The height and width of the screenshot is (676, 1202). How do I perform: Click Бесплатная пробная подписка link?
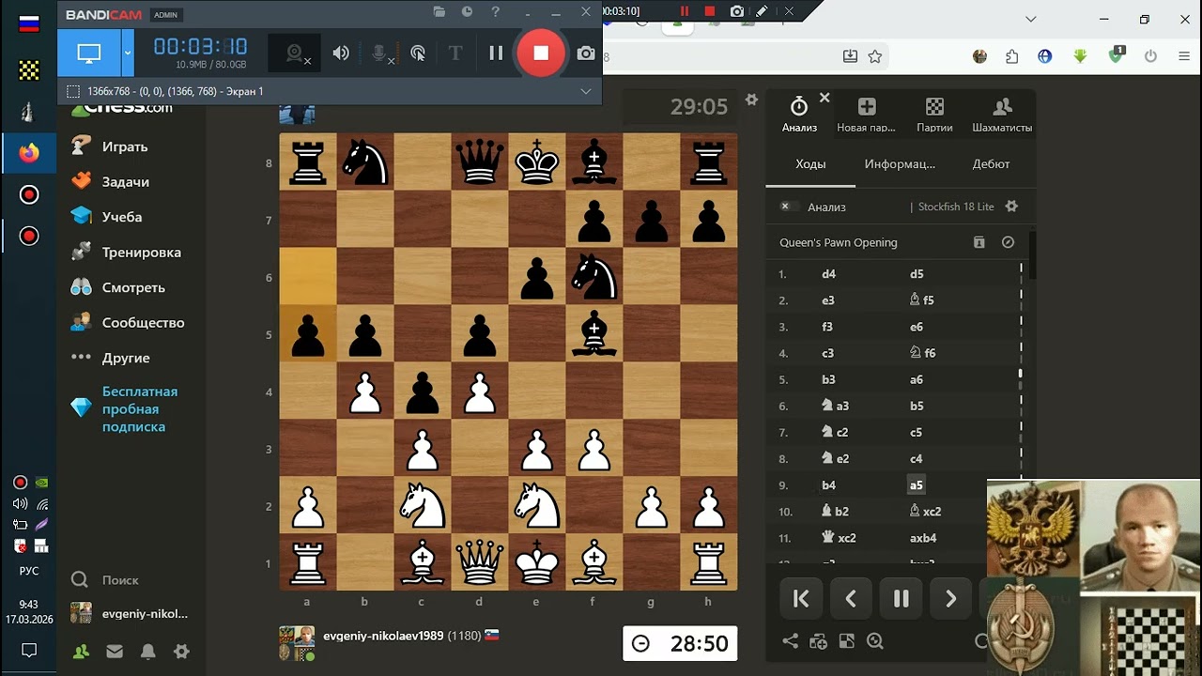[x=140, y=408]
